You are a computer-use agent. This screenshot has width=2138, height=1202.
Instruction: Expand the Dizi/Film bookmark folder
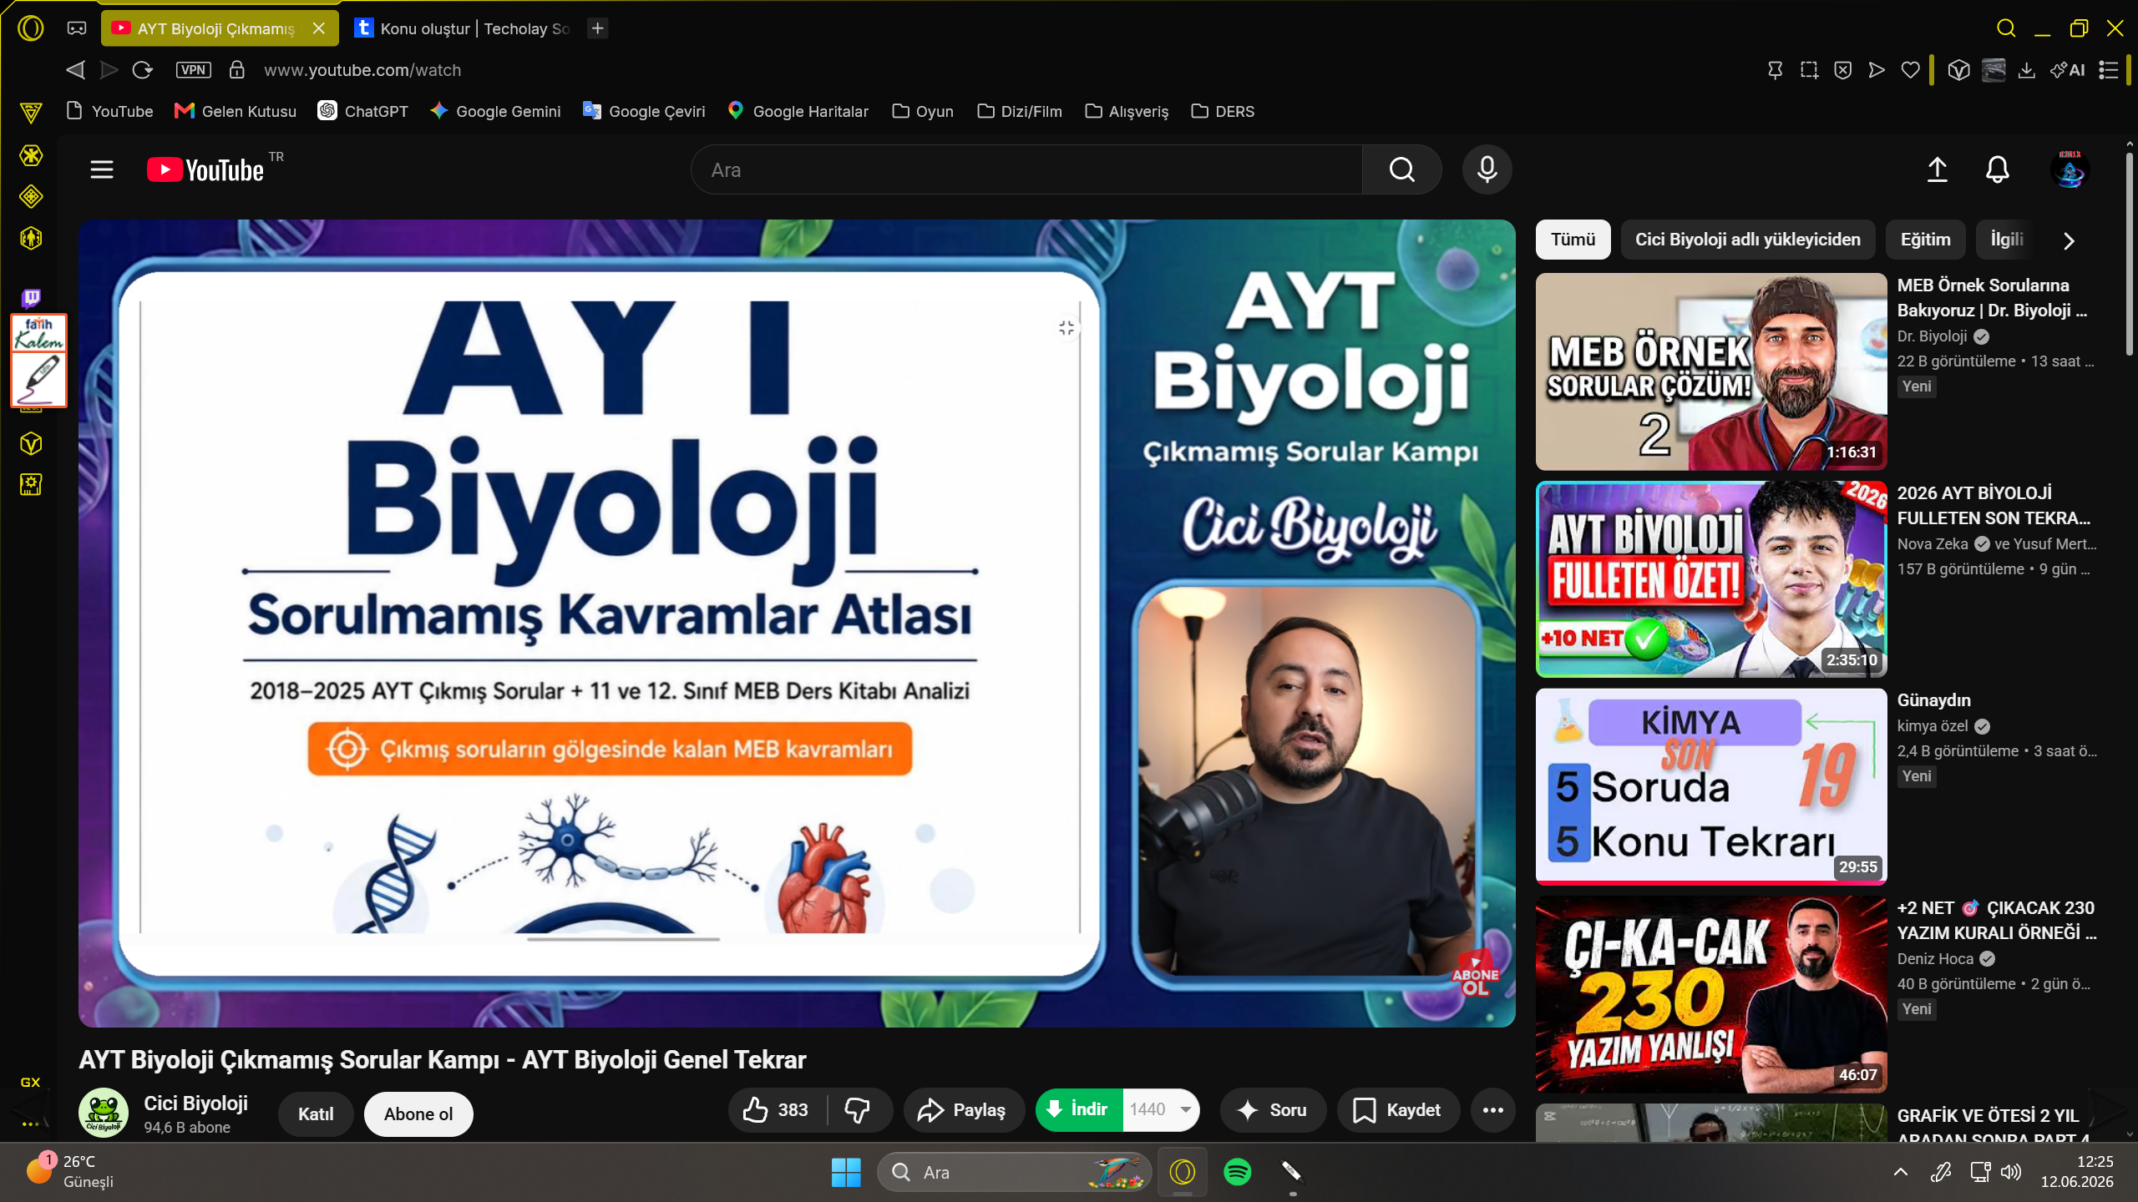coord(1020,111)
